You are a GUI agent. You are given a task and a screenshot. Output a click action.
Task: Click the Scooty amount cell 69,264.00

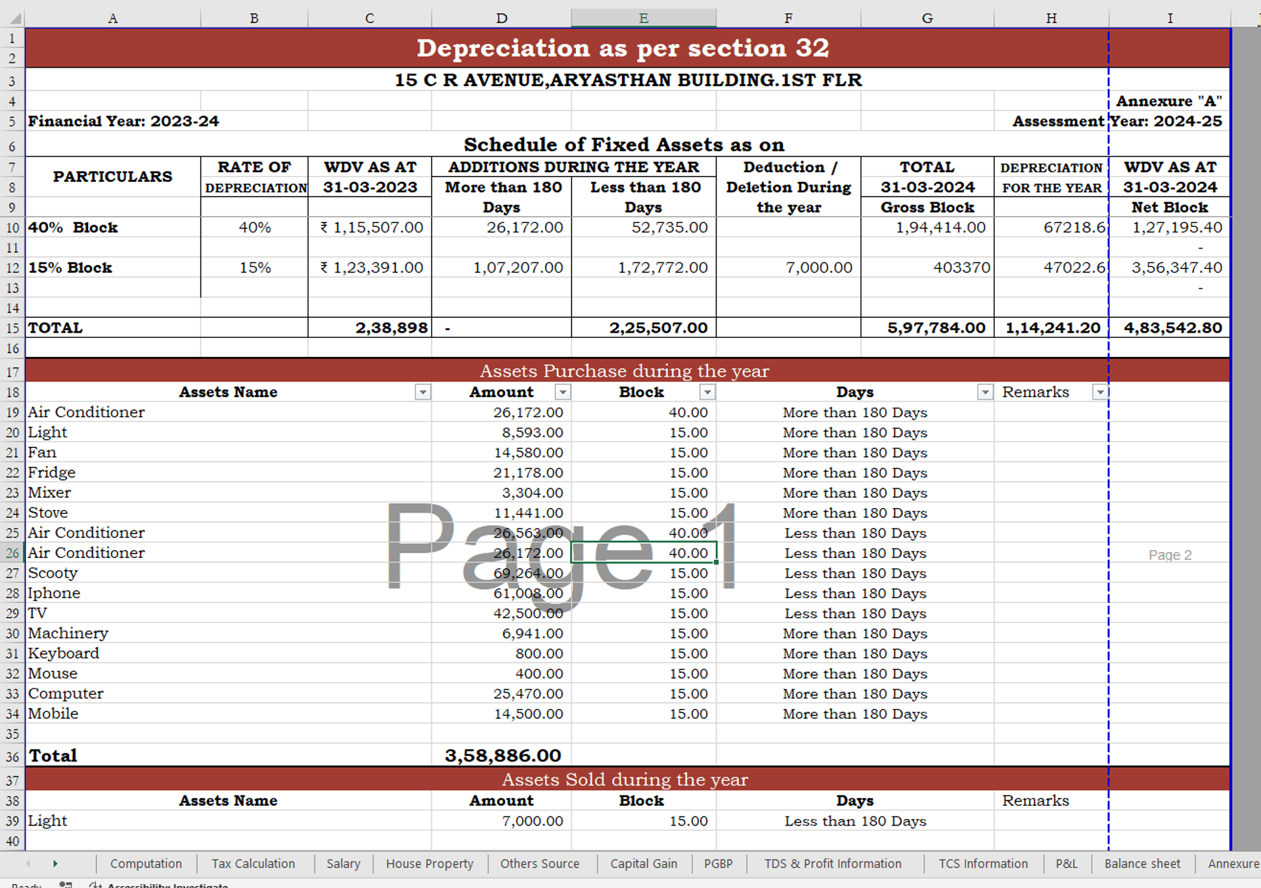click(502, 573)
